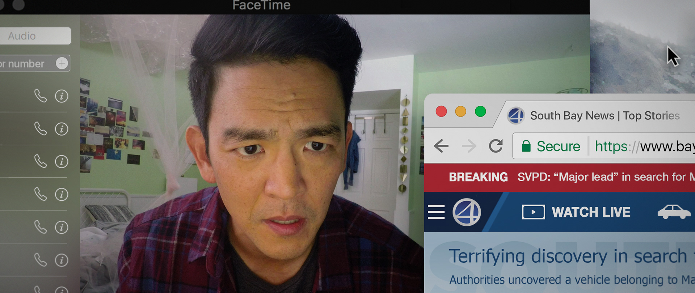Go back using the browser's back arrow
The image size is (695, 293).
coord(441,146)
